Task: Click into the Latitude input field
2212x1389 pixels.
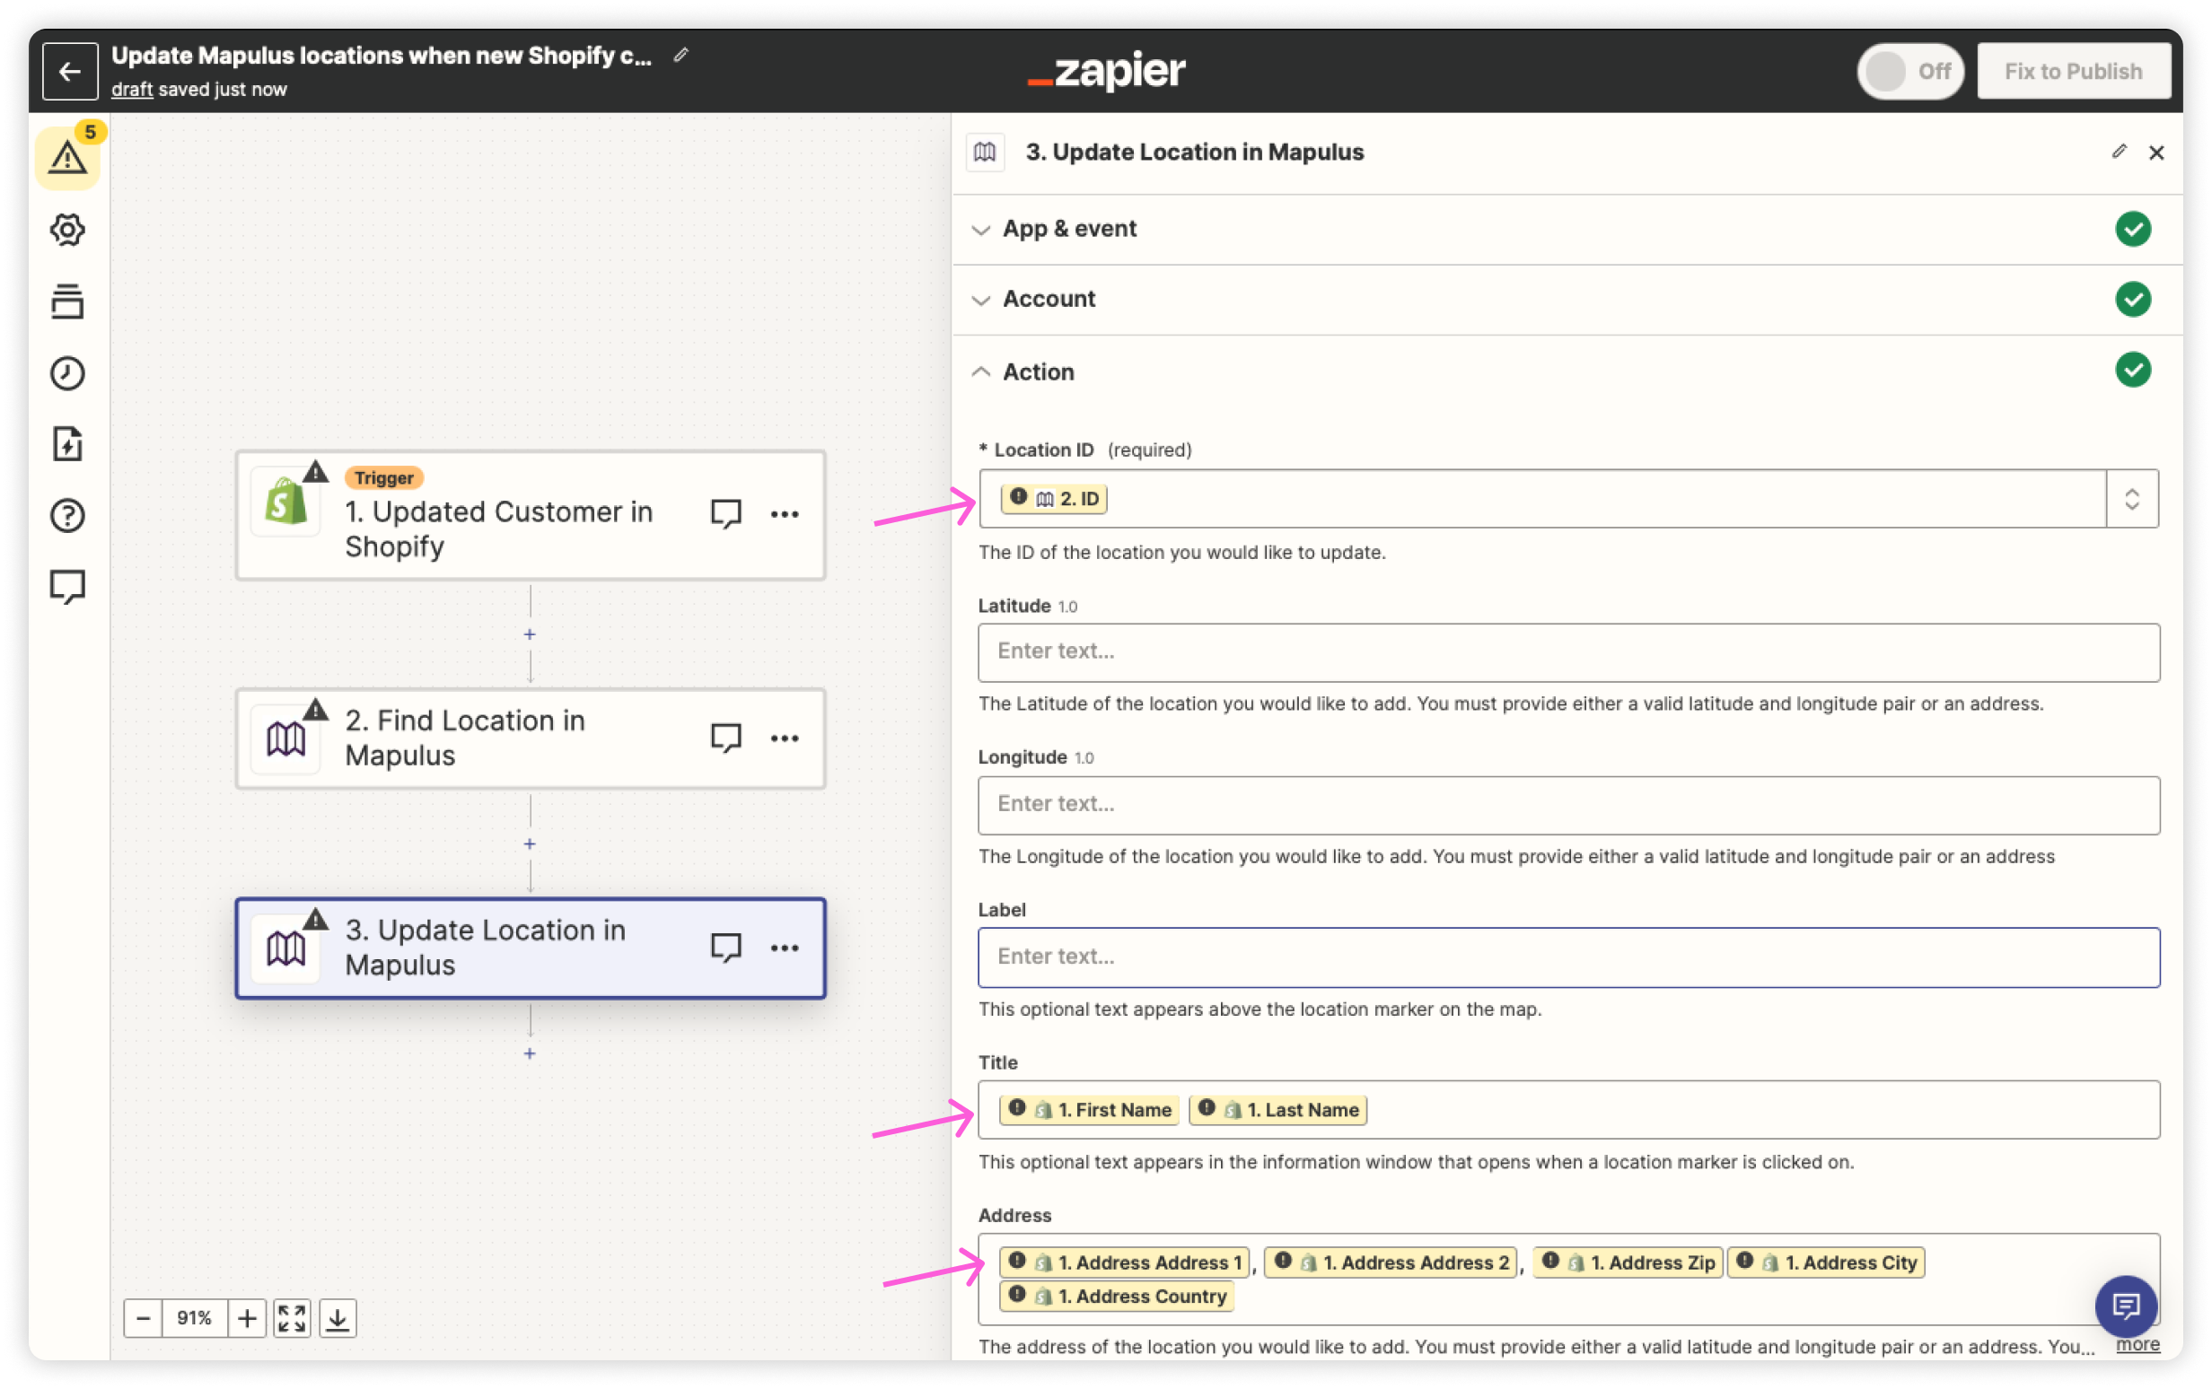Action: 1568,651
